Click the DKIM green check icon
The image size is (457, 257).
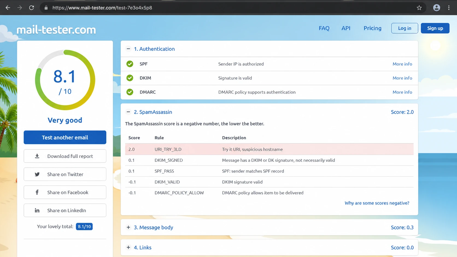(x=130, y=78)
